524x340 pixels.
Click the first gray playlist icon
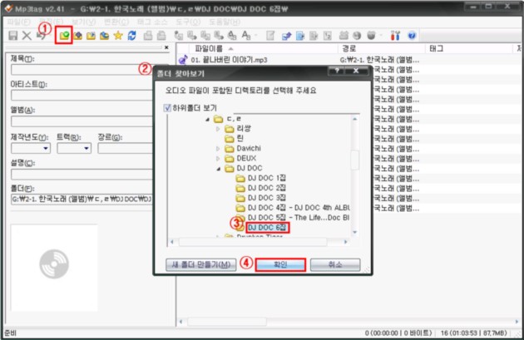coord(148,36)
